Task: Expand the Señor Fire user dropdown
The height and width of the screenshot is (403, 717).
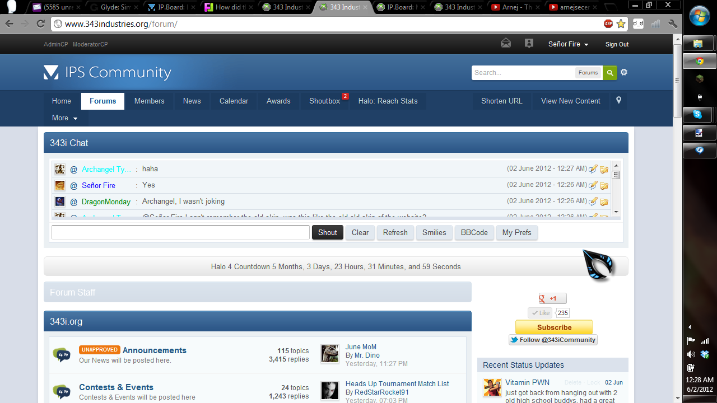Action: tap(568, 44)
